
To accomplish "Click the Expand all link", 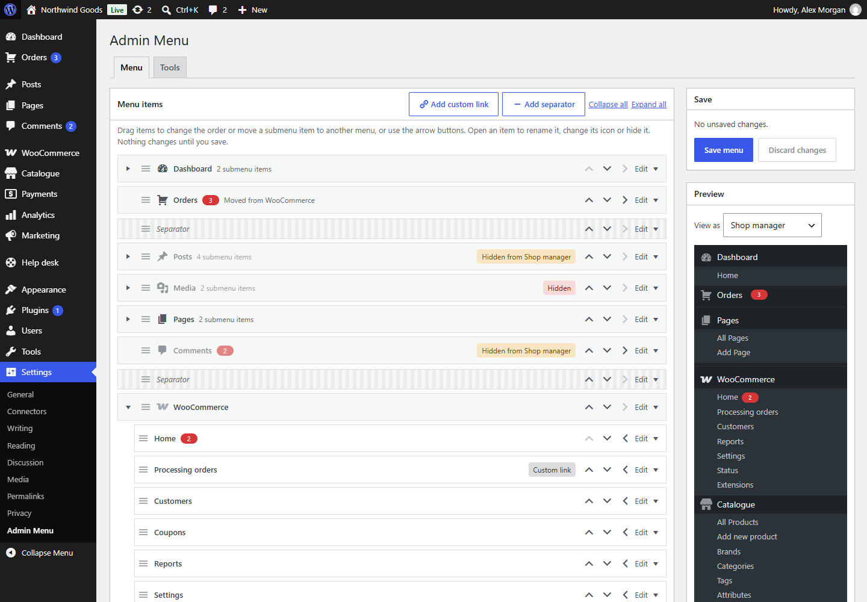I will [x=649, y=104].
